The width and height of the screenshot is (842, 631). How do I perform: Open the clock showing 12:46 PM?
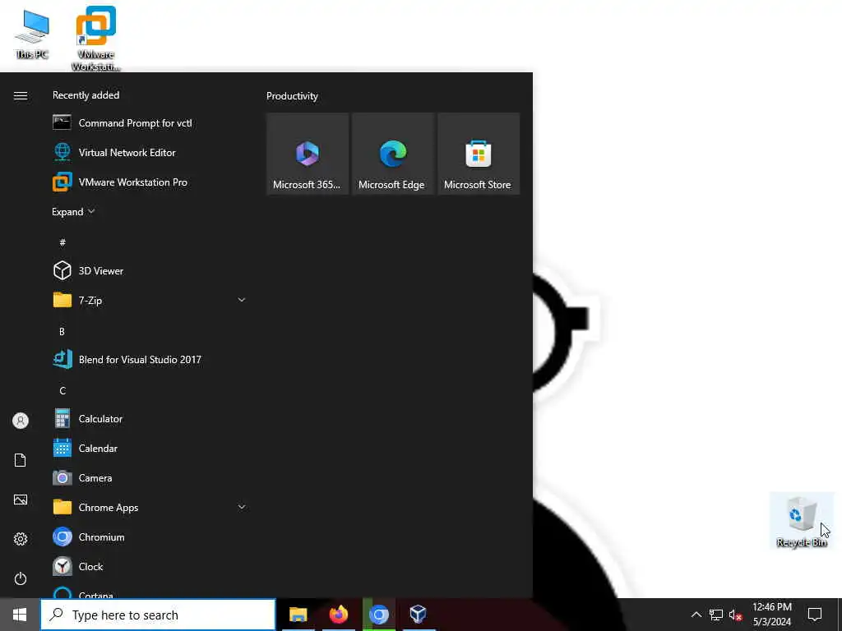pyautogui.click(x=771, y=615)
